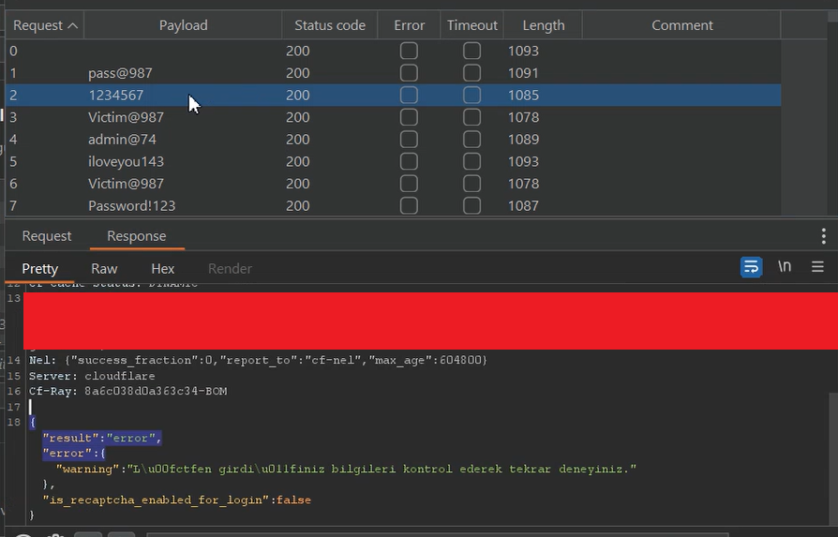
Task: Open the hamburger menu in response toolbar
Action: 817,267
